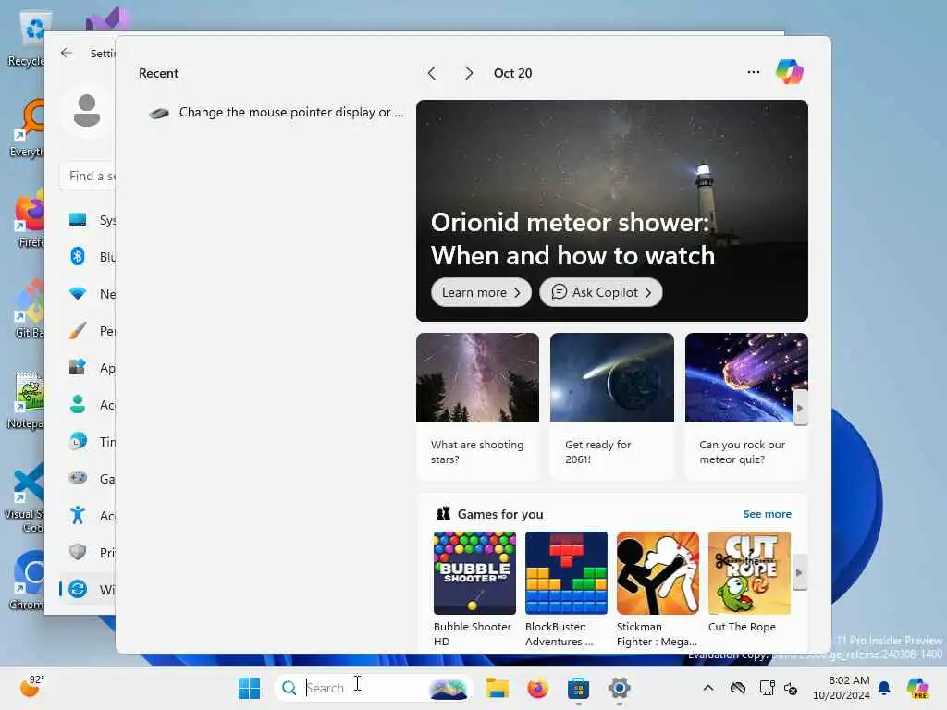Go to next day in search highlights
This screenshot has height=710, width=947.
point(468,73)
